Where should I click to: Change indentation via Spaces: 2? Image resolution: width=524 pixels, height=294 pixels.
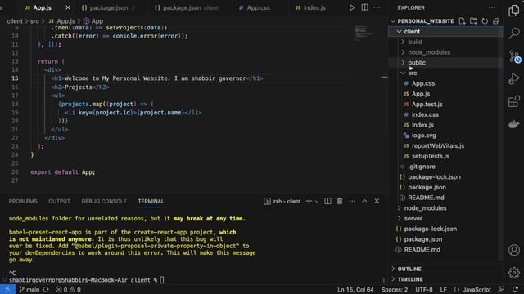pyautogui.click(x=395, y=289)
